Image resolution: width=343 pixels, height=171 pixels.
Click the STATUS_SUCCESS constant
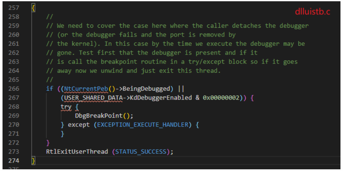click(141, 151)
